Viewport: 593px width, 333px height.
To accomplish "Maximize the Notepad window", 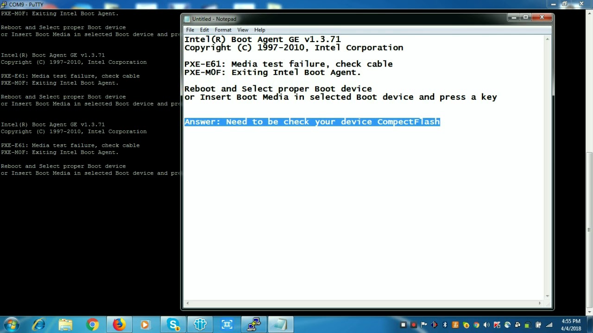I will (526, 18).
